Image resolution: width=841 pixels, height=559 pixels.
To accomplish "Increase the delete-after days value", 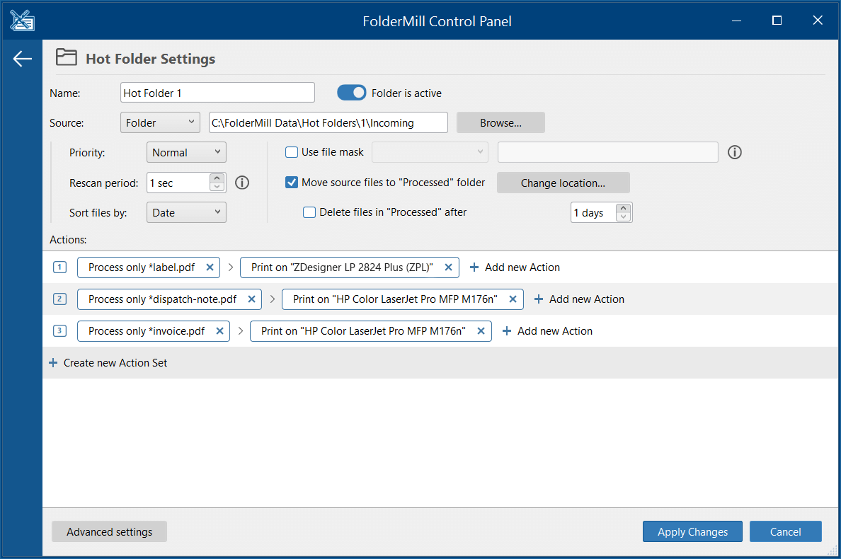I will click(x=623, y=208).
